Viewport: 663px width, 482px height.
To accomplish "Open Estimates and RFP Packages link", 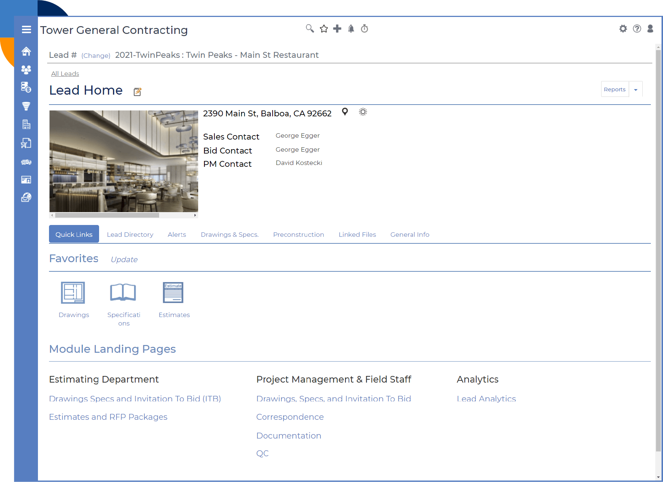I will [108, 417].
